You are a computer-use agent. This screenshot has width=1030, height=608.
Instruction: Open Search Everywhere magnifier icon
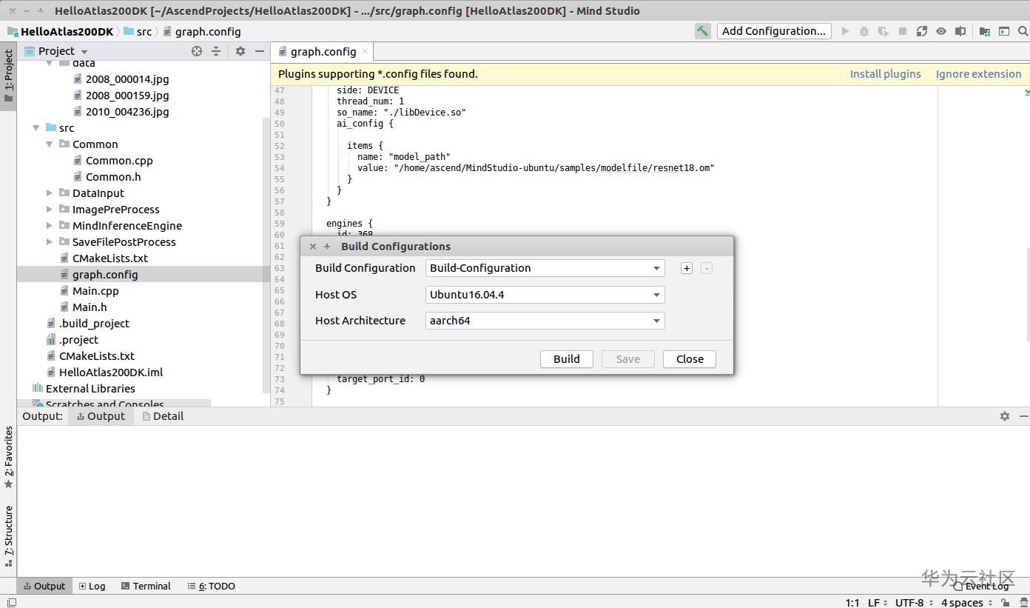pos(1023,31)
